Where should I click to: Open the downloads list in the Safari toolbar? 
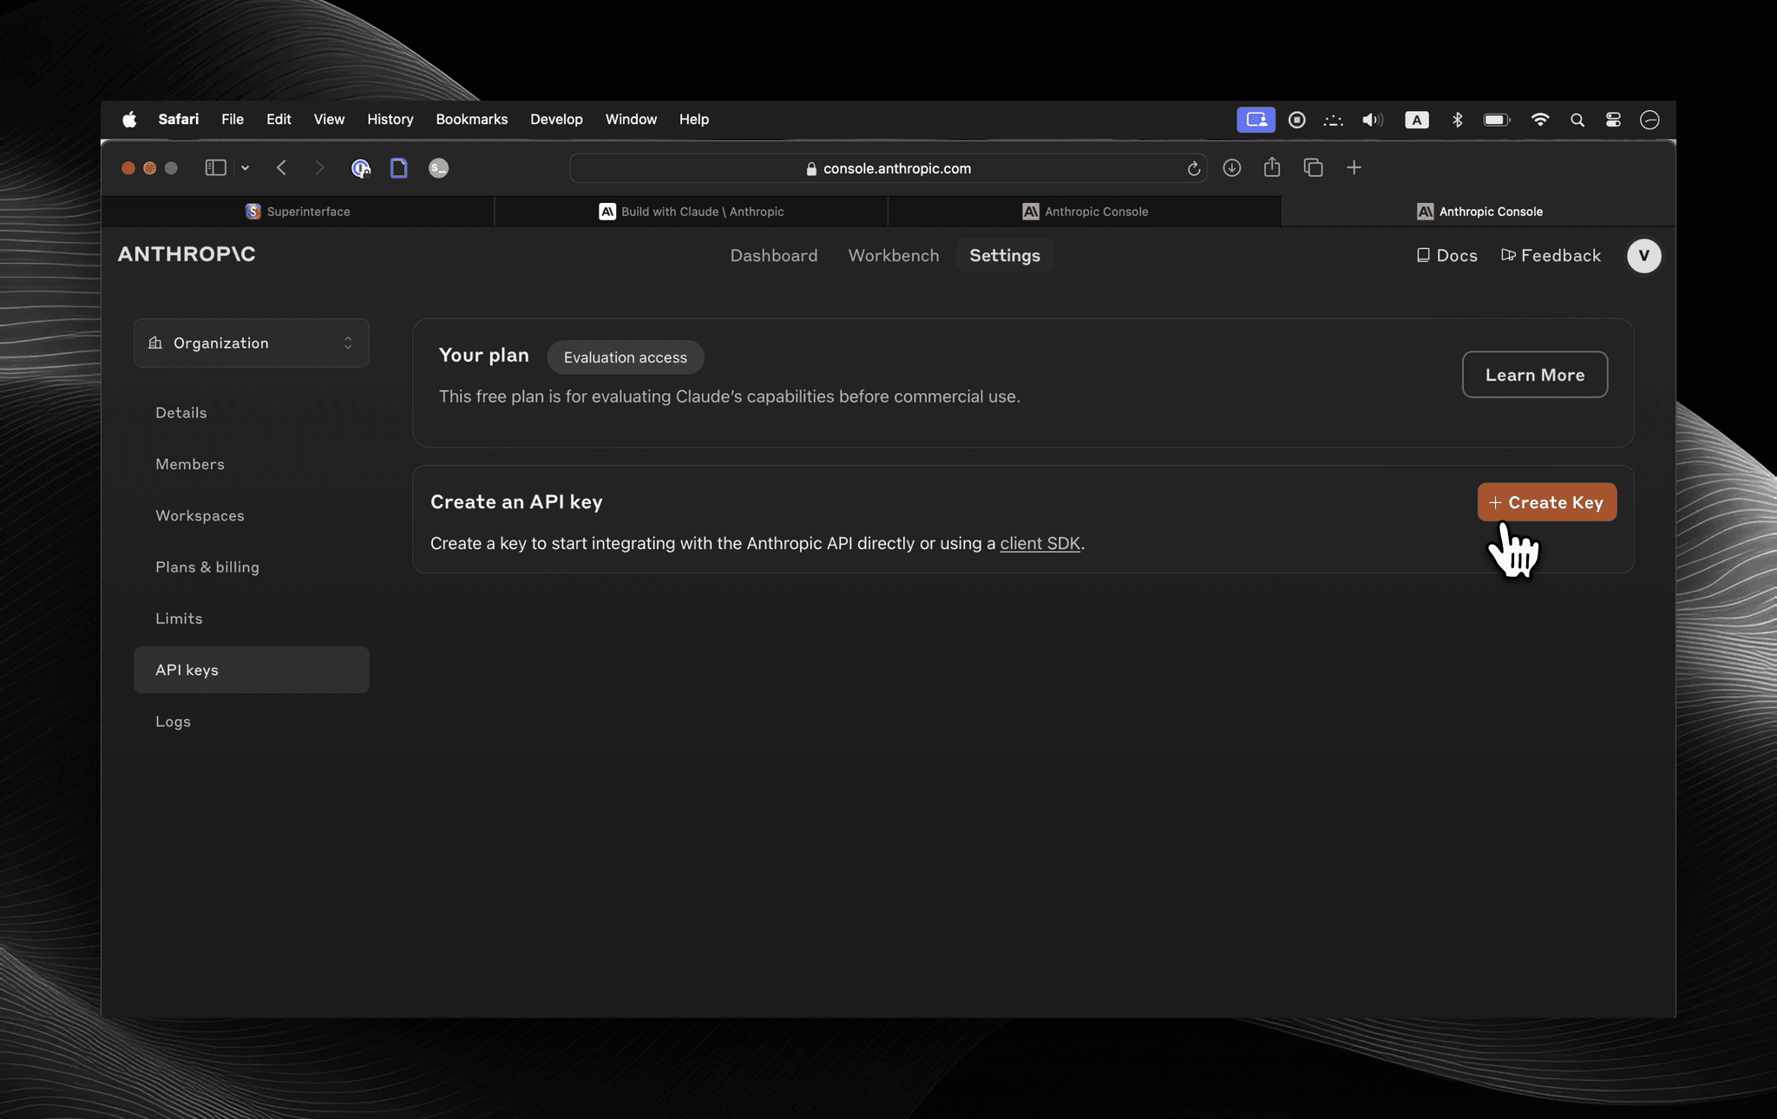pos(1232,167)
